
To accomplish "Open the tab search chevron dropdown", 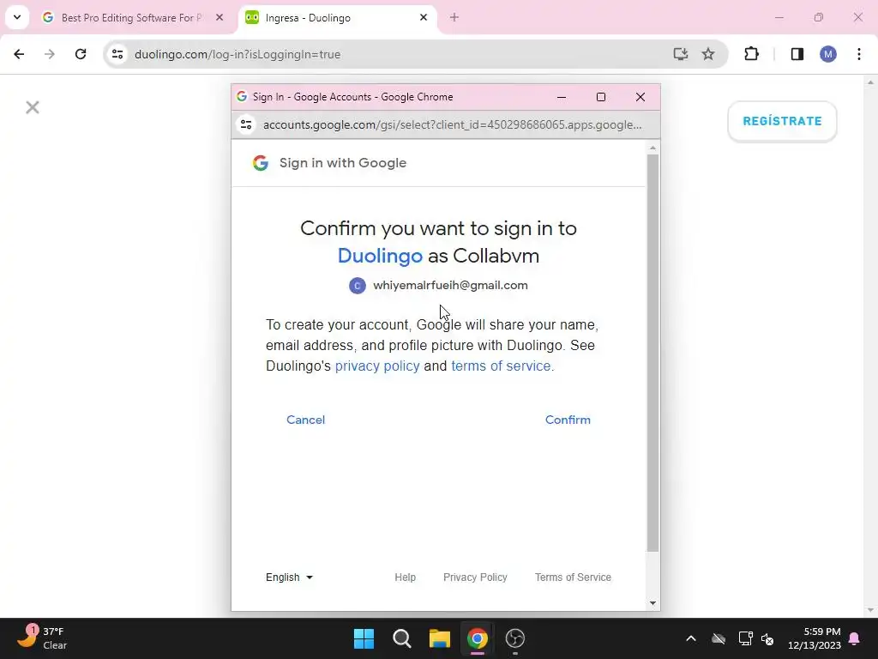I will 17,17.
